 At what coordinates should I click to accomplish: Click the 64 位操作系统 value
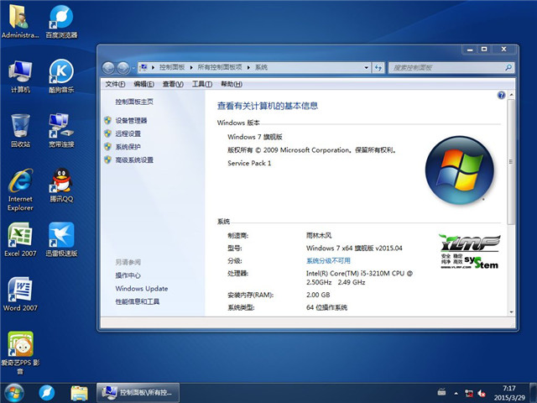point(326,308)
